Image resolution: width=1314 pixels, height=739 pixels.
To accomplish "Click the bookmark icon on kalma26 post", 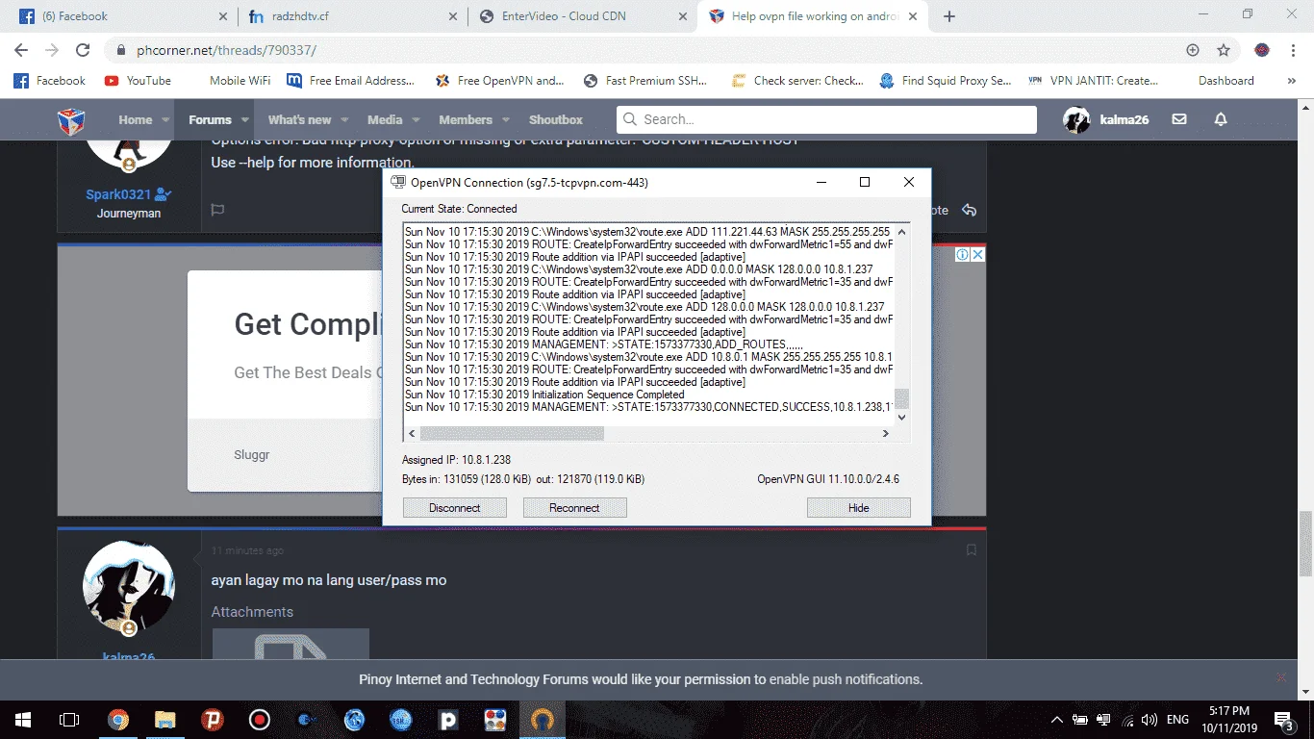I will coord(971,550).
